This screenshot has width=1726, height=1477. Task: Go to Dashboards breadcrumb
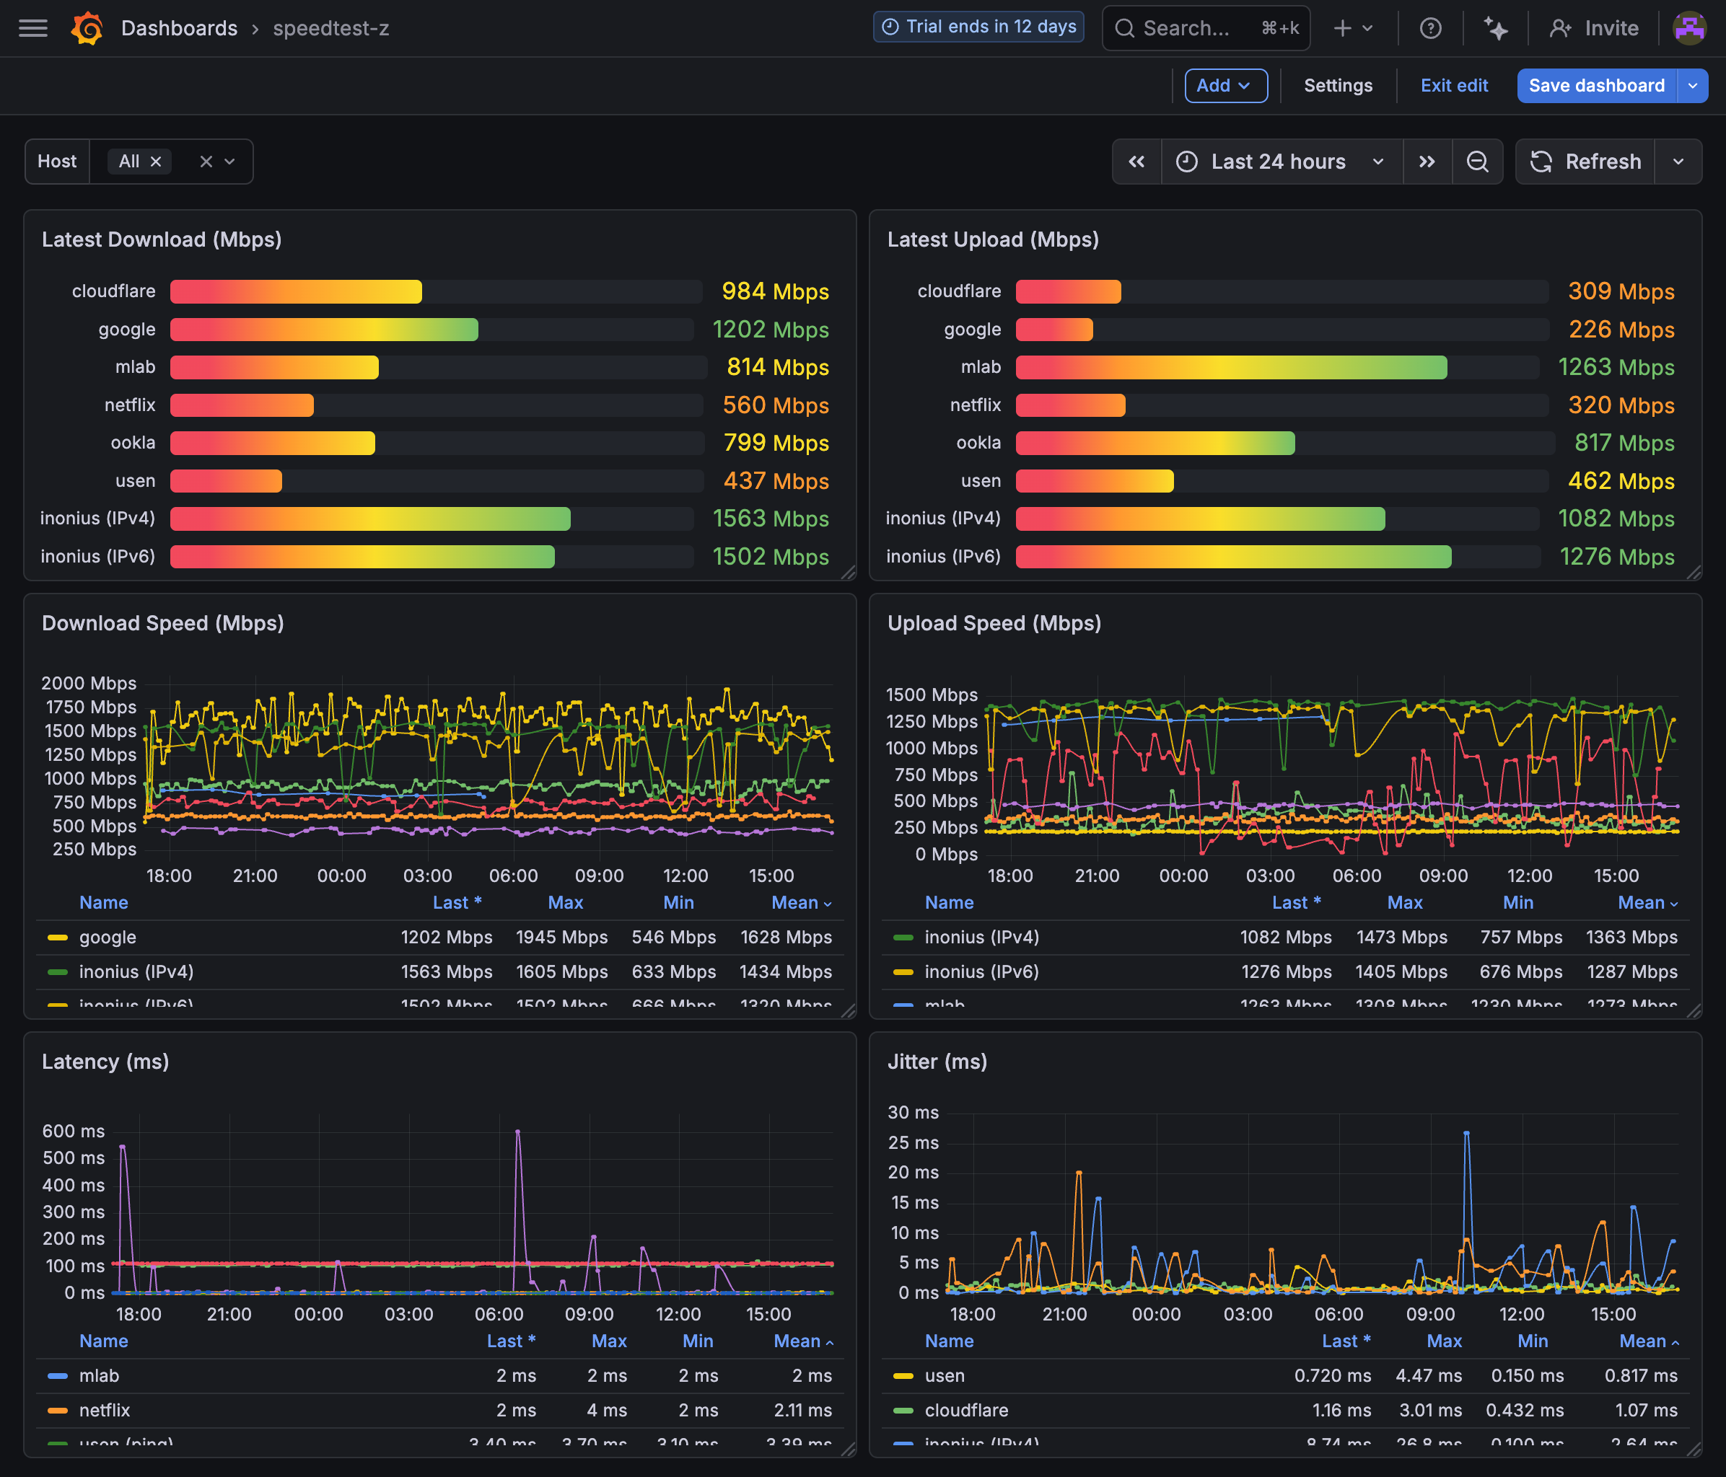coord(179,28)
